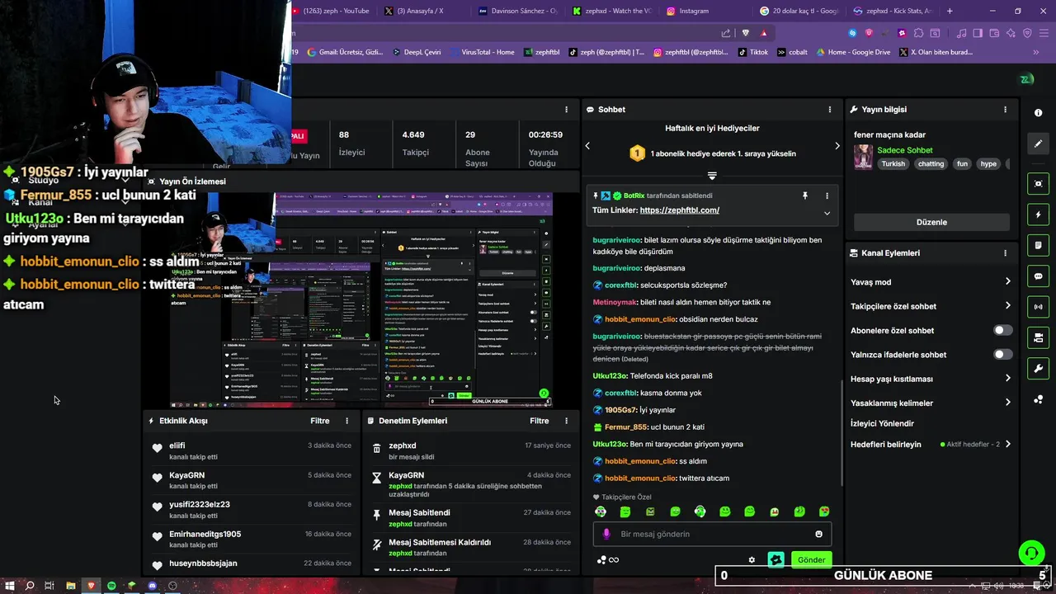Screen dimensions: 1056x594
Task: Click the purple microphone icon in message field
Action: click(x=606, y=534)
